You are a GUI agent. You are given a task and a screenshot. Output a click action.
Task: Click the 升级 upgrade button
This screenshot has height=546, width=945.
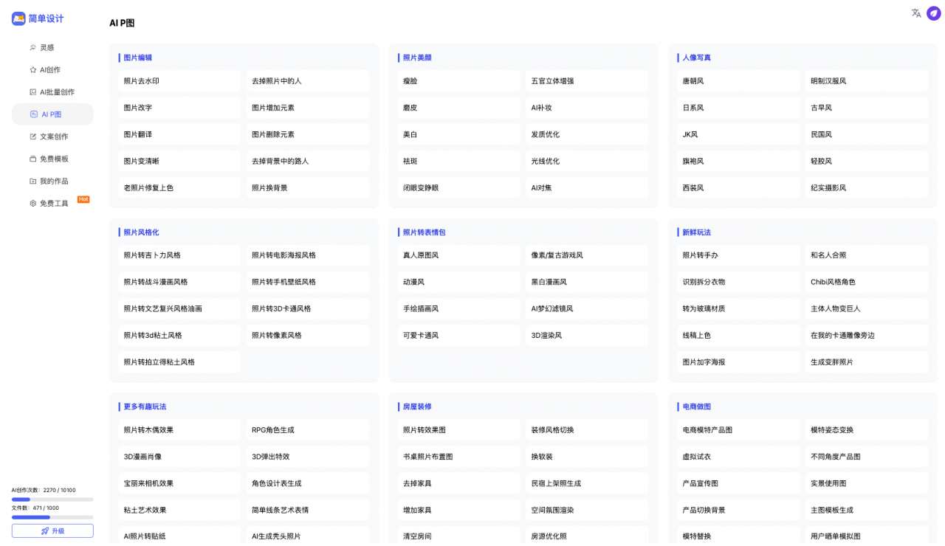point(52,531)
